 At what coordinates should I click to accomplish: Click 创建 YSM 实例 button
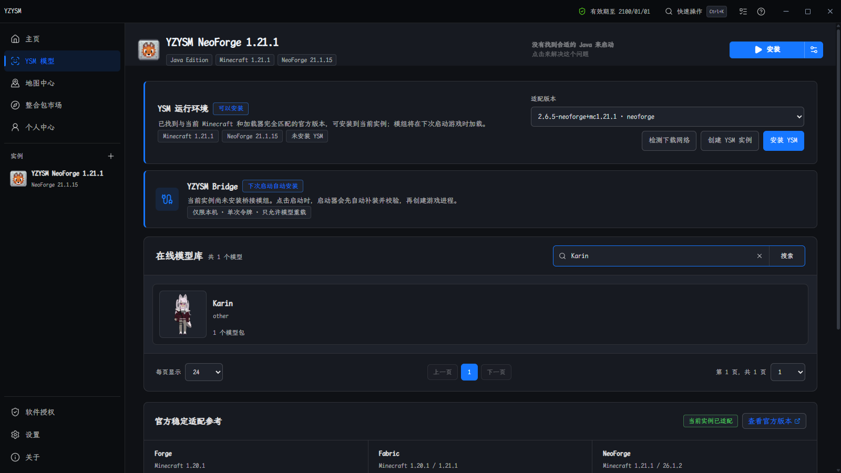click(730, 140)
